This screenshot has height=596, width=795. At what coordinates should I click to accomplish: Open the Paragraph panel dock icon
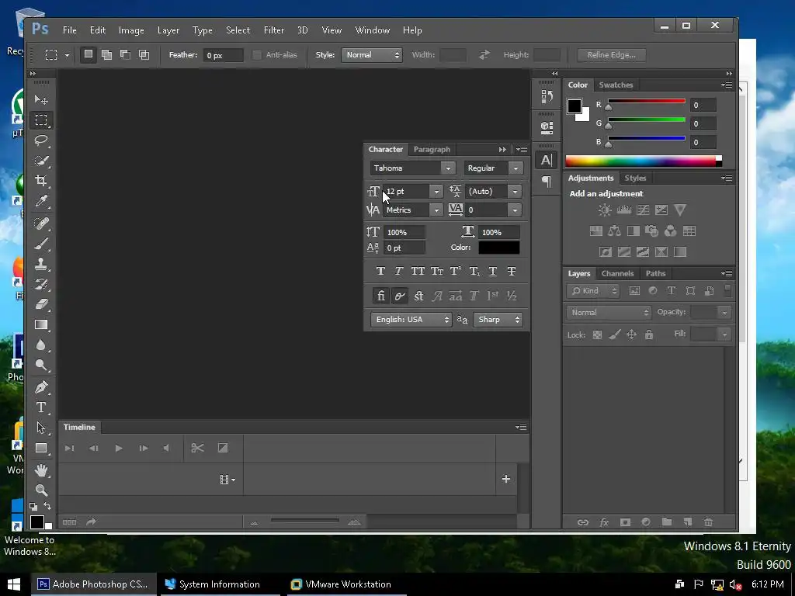point(547,181)
